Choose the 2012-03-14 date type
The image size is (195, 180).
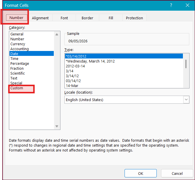124,66
